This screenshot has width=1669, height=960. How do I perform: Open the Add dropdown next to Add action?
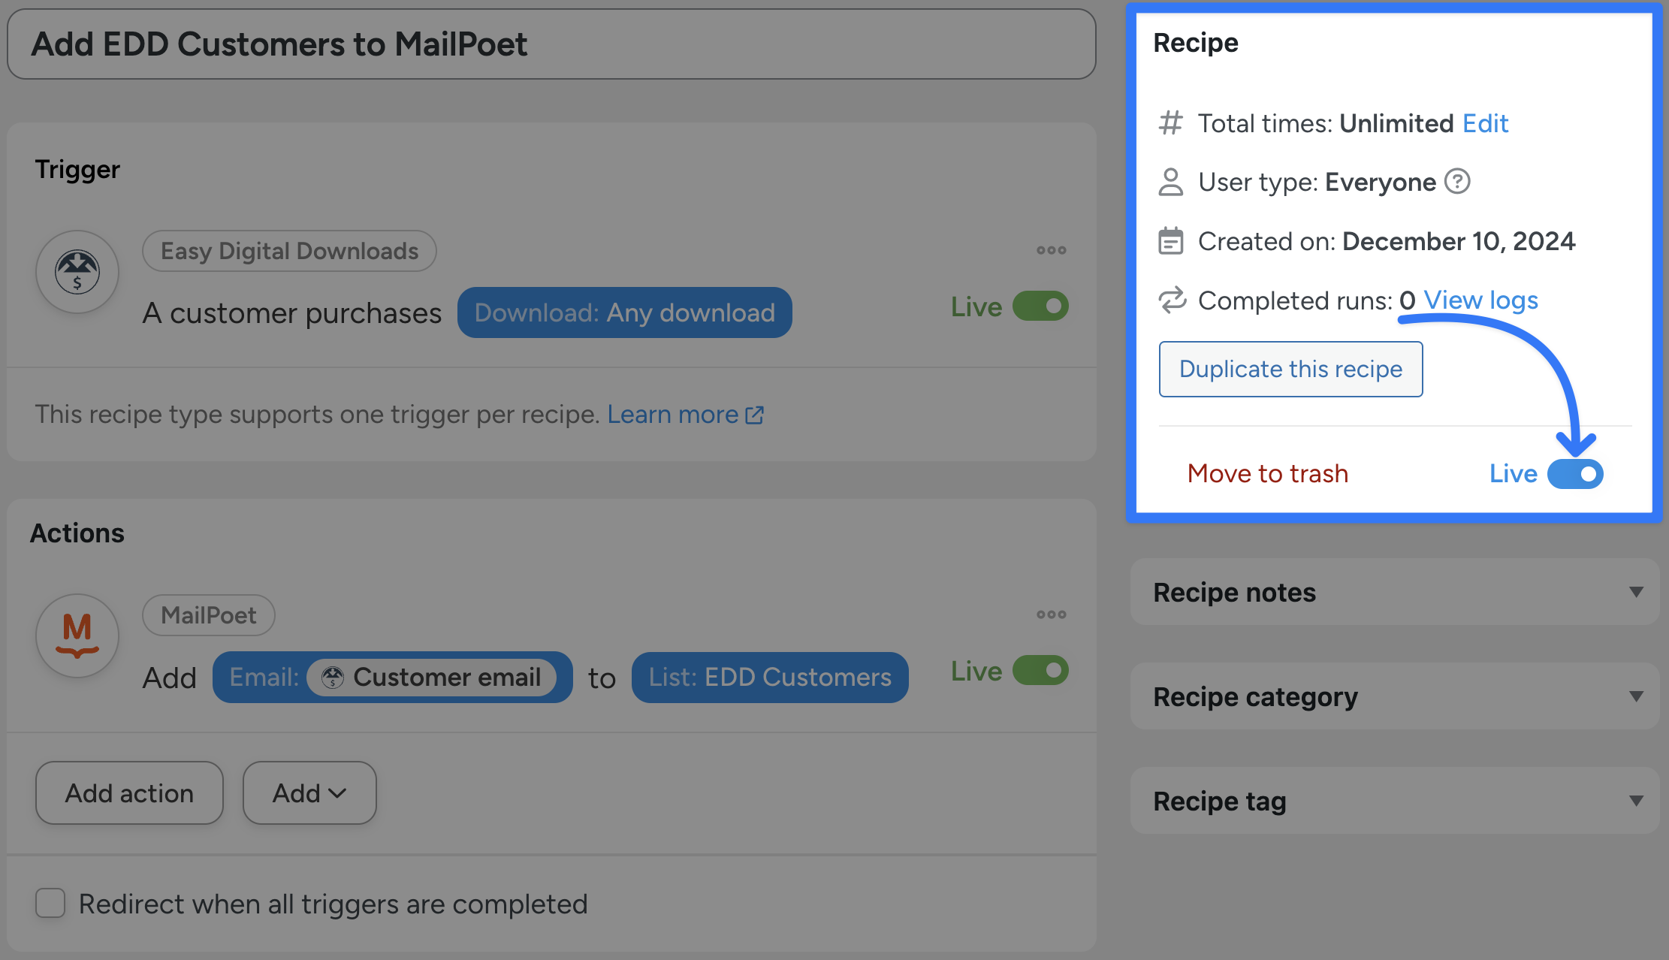(x=309, y=793)
